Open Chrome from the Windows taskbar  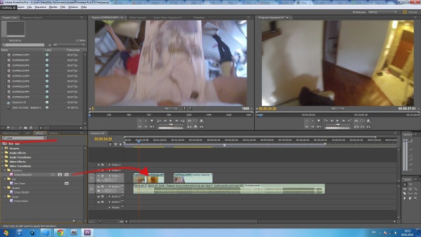pos(60,232)
